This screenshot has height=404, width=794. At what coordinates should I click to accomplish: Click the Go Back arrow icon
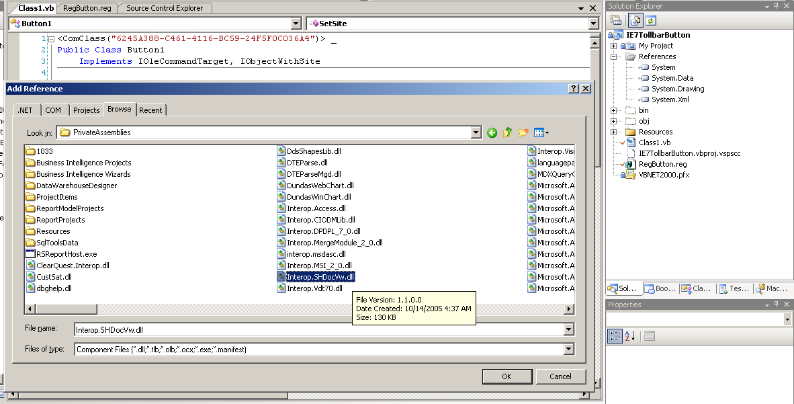pos(492,133)
